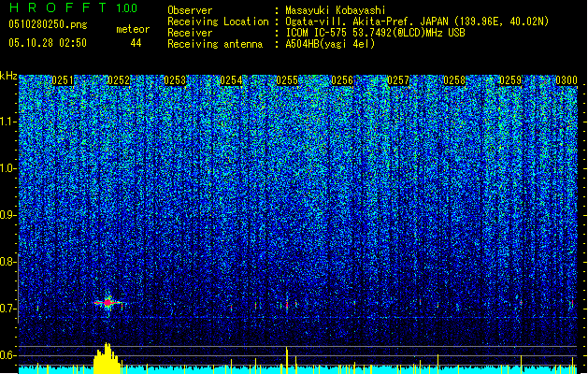Click the Observer field label

(x=190, y=10)
